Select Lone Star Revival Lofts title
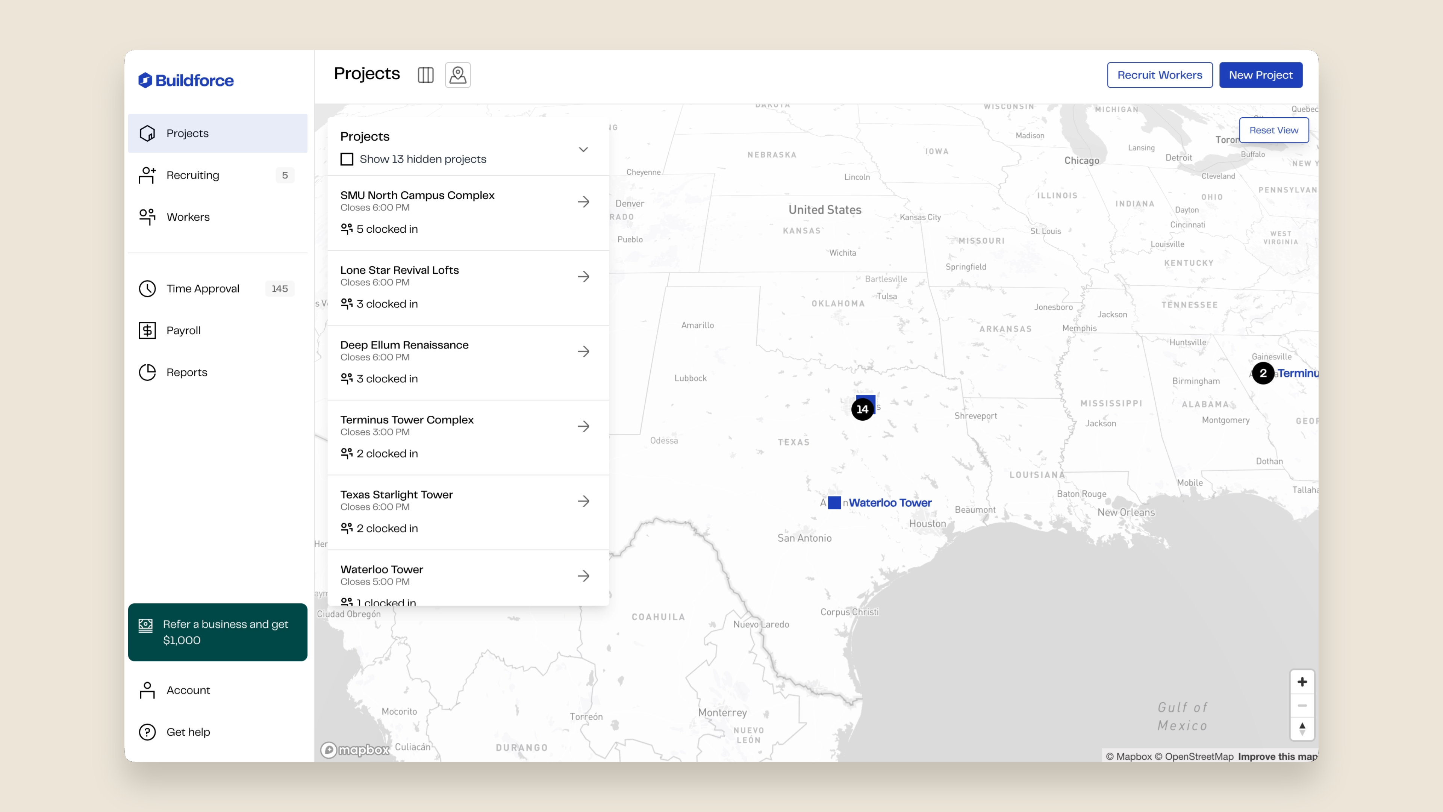The height and width of the screenshot is (812, 1443). coord(400,270)
